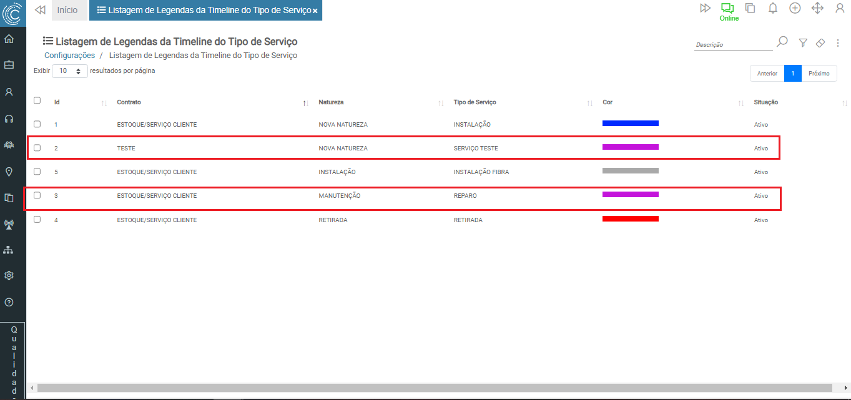The width and height of the screenshot is (851, 400).
Task: Click the help question mark icon
Action: coord(9,302)
